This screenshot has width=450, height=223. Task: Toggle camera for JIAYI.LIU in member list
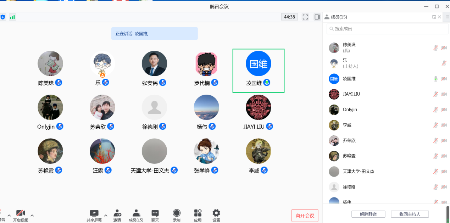[444, 94]
